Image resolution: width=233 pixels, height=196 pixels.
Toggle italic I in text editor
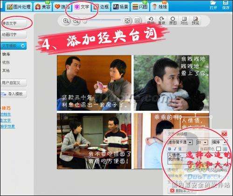tap(175, 149)
